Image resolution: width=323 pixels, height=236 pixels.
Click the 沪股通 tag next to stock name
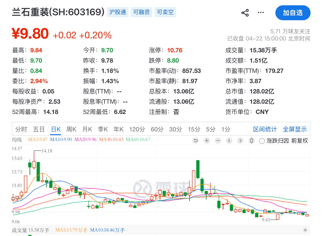pyautogui.click(x=118, y=12)
